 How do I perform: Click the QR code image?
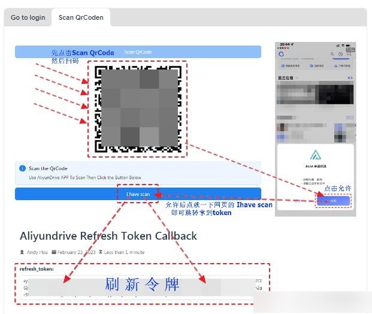[x=138, y=109]
